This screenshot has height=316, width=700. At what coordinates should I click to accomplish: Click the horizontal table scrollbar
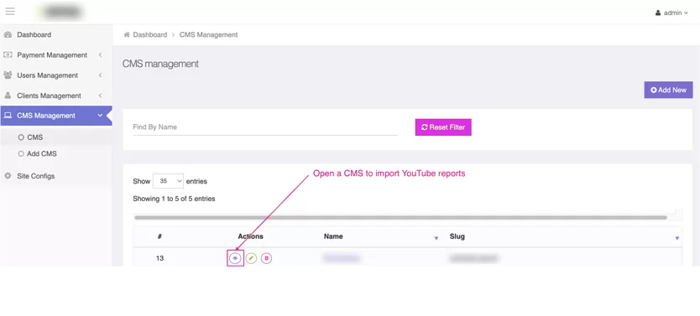(x=400, y=217)
